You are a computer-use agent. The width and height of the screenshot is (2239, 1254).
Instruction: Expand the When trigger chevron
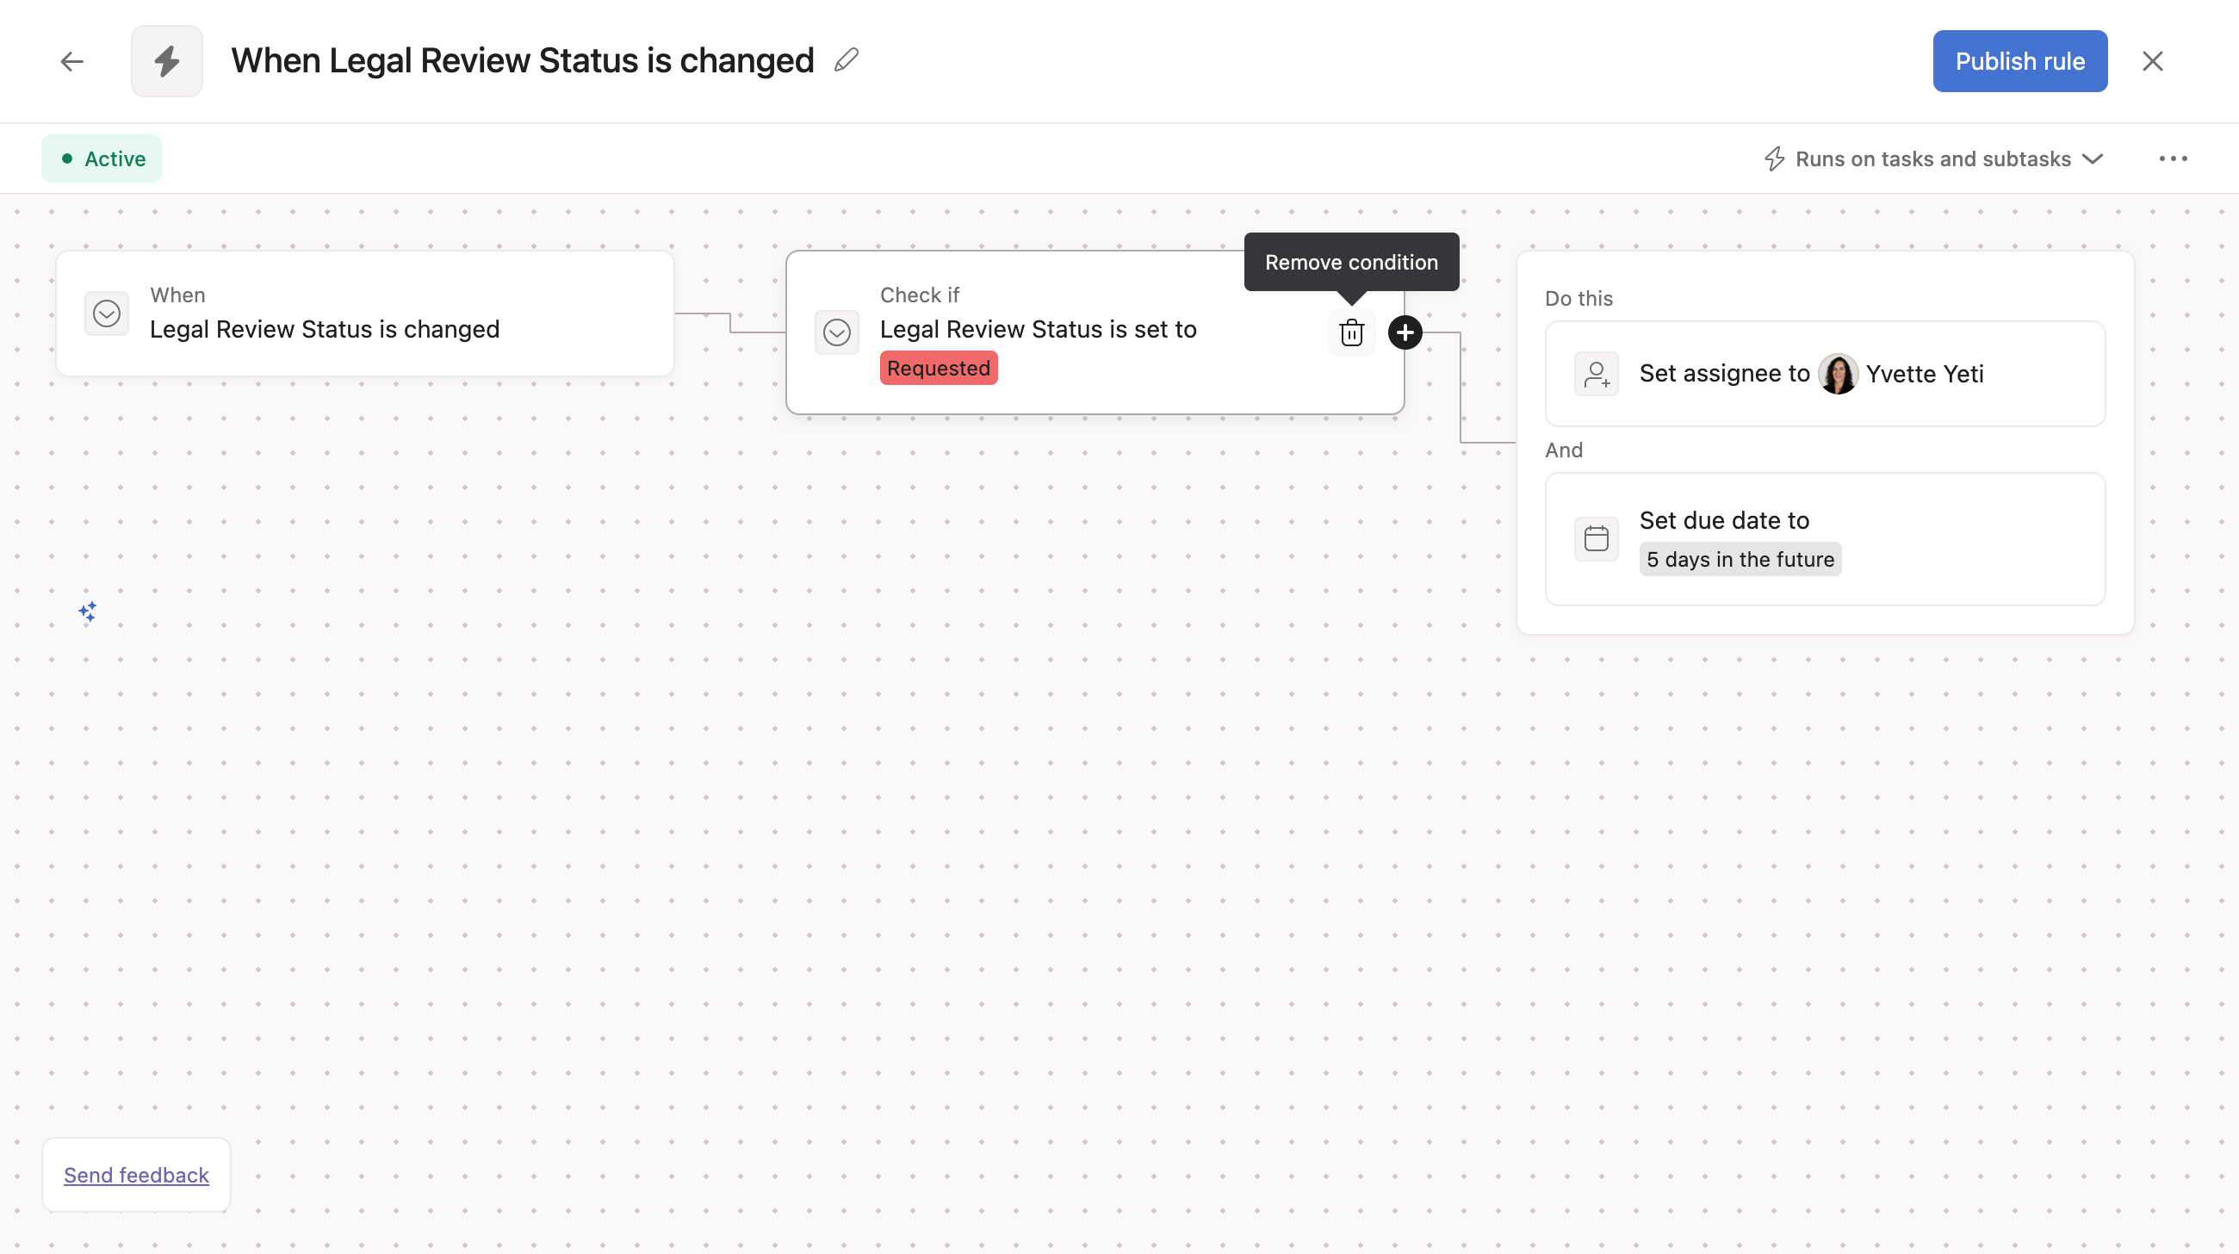[107, 313]
